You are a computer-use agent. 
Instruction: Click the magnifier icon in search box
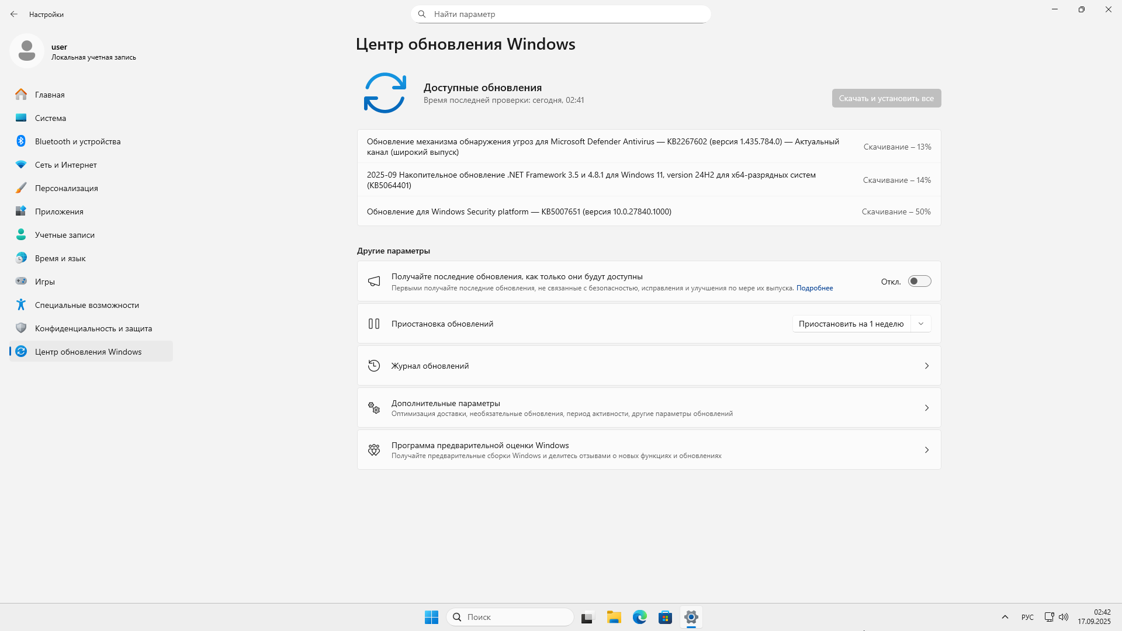click(x=422, y=14)
